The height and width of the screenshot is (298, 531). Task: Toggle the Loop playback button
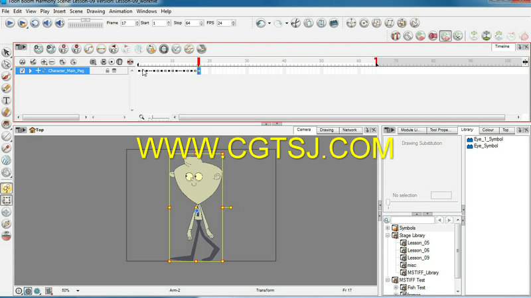(x=35, y=23)
